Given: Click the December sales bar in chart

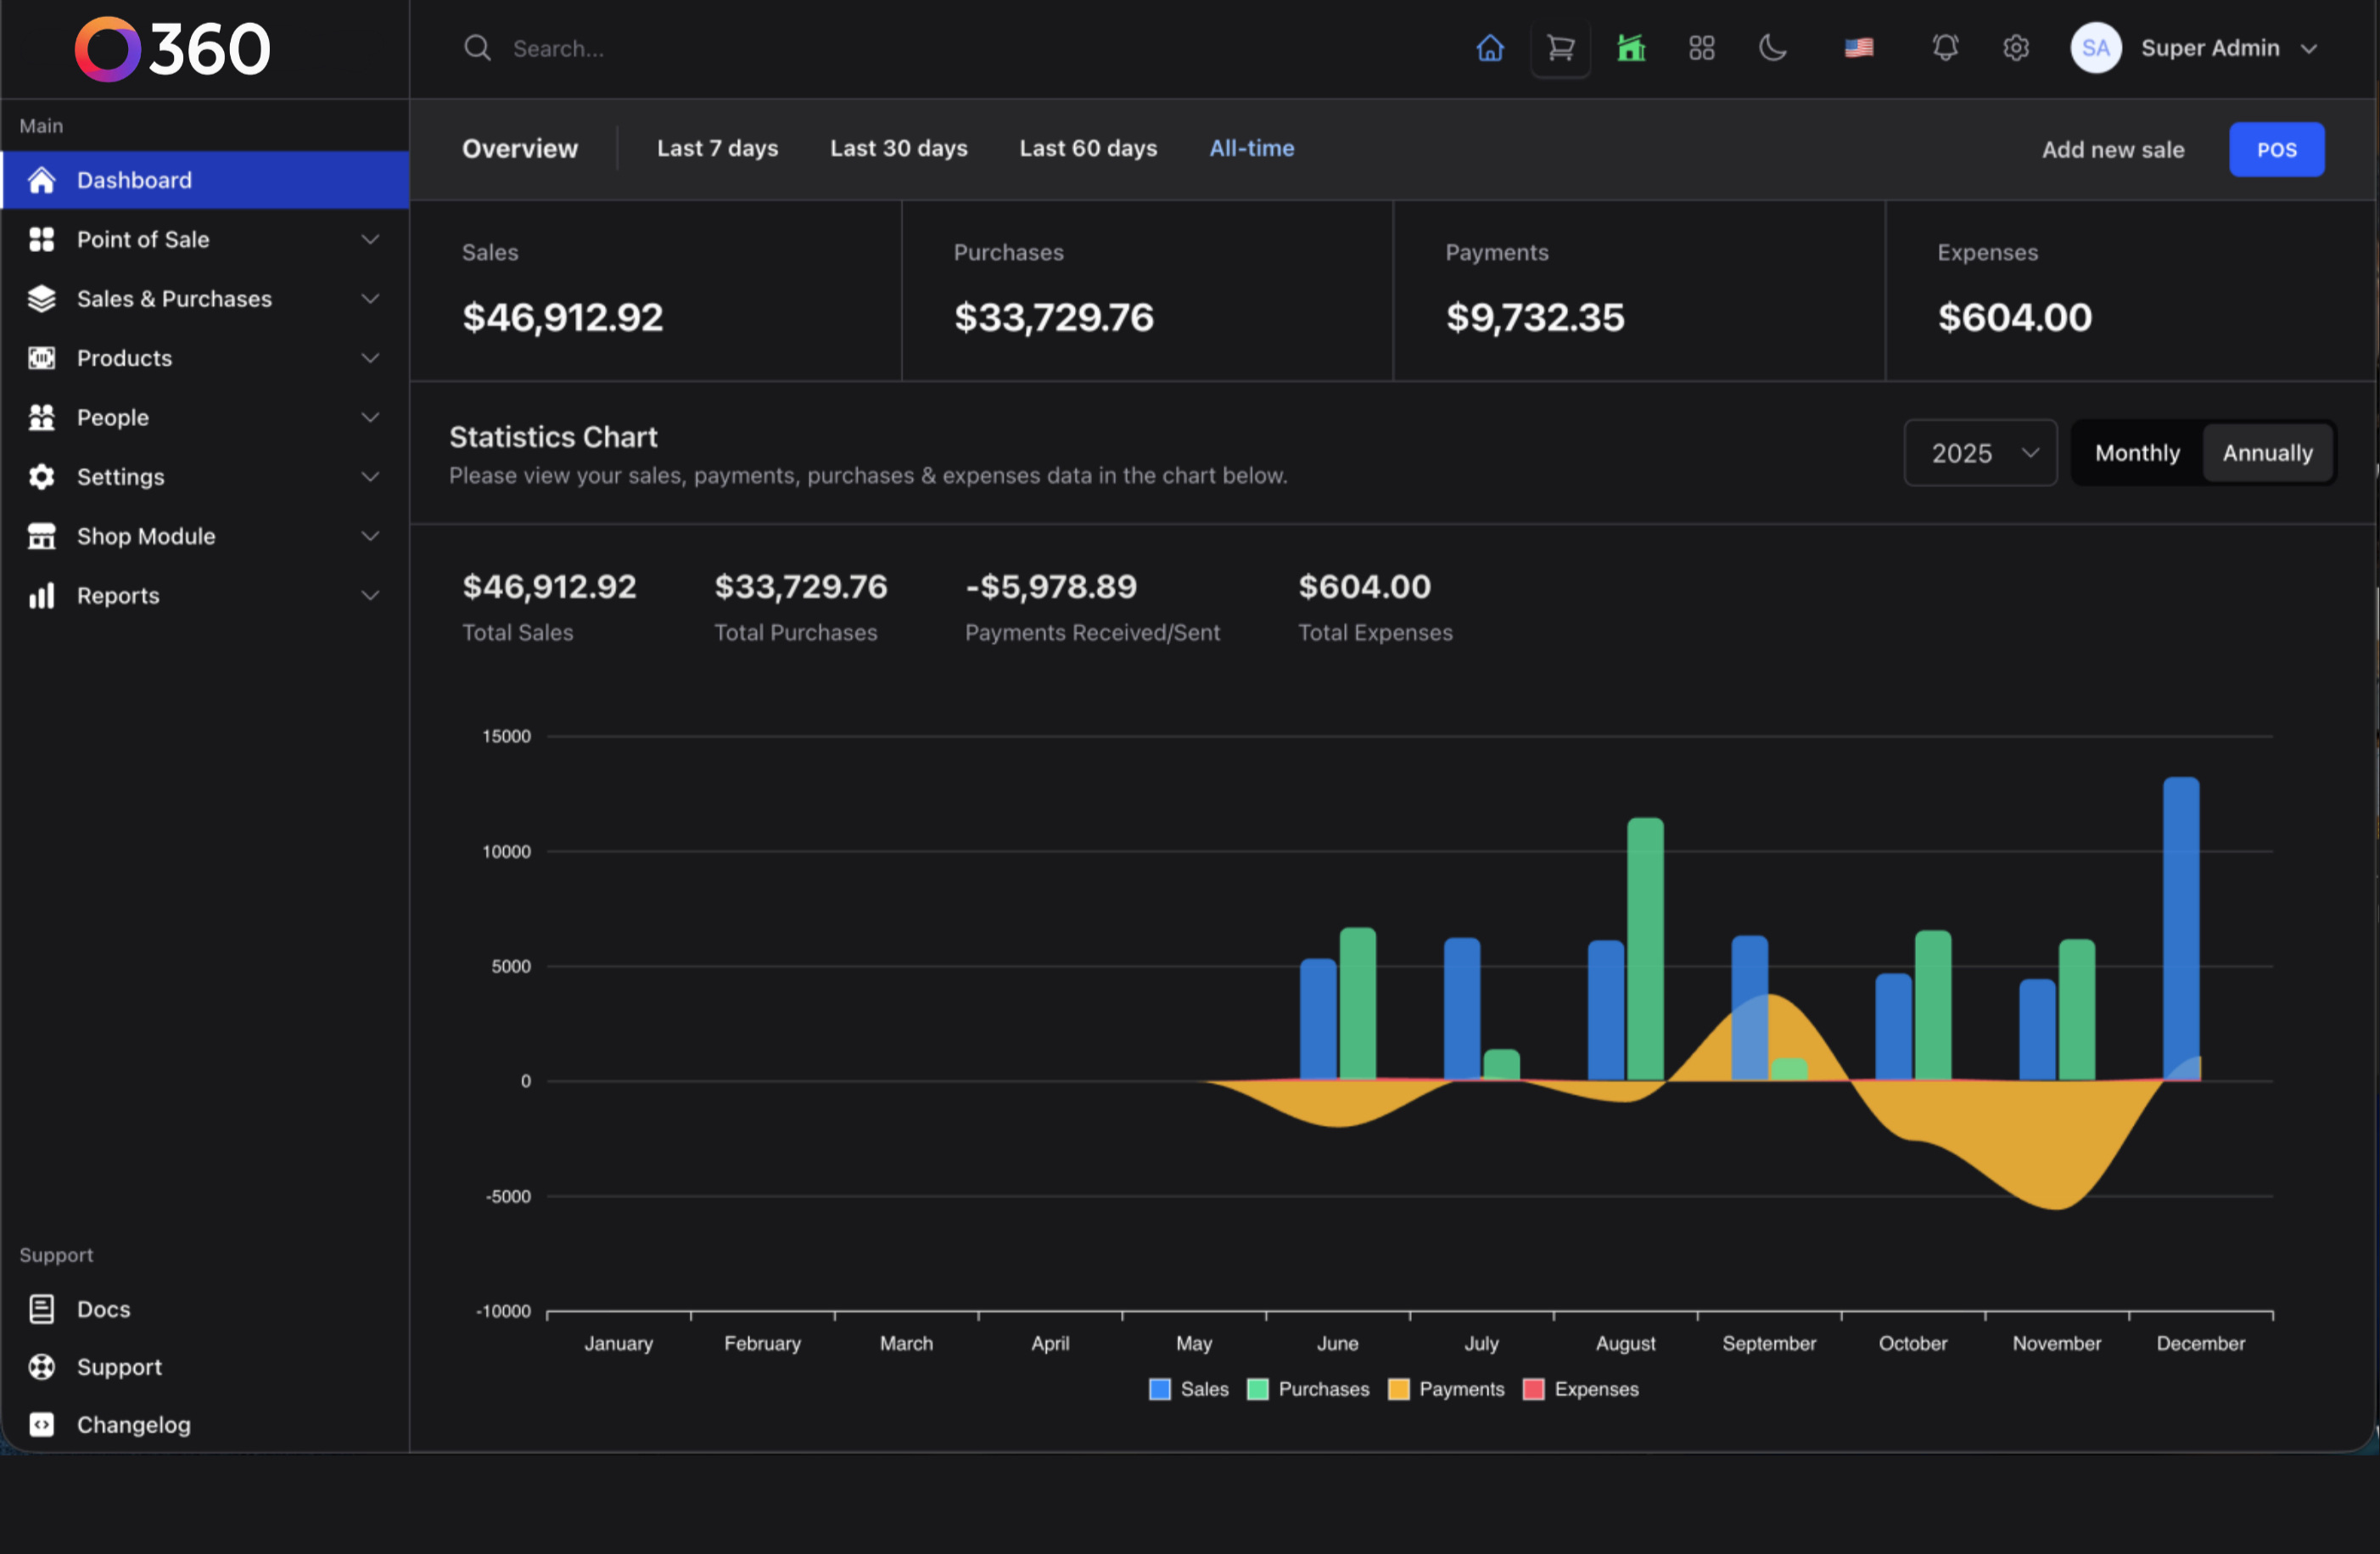Looking at the screenshot, I should pyautogui.click(x=2181, y=929).
